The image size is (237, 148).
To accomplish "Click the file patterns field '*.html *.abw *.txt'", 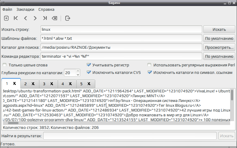I will (121, 39).
